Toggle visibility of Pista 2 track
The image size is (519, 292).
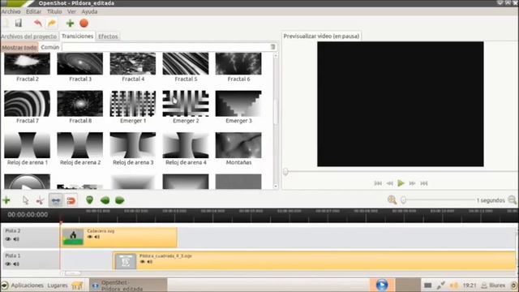8,239
